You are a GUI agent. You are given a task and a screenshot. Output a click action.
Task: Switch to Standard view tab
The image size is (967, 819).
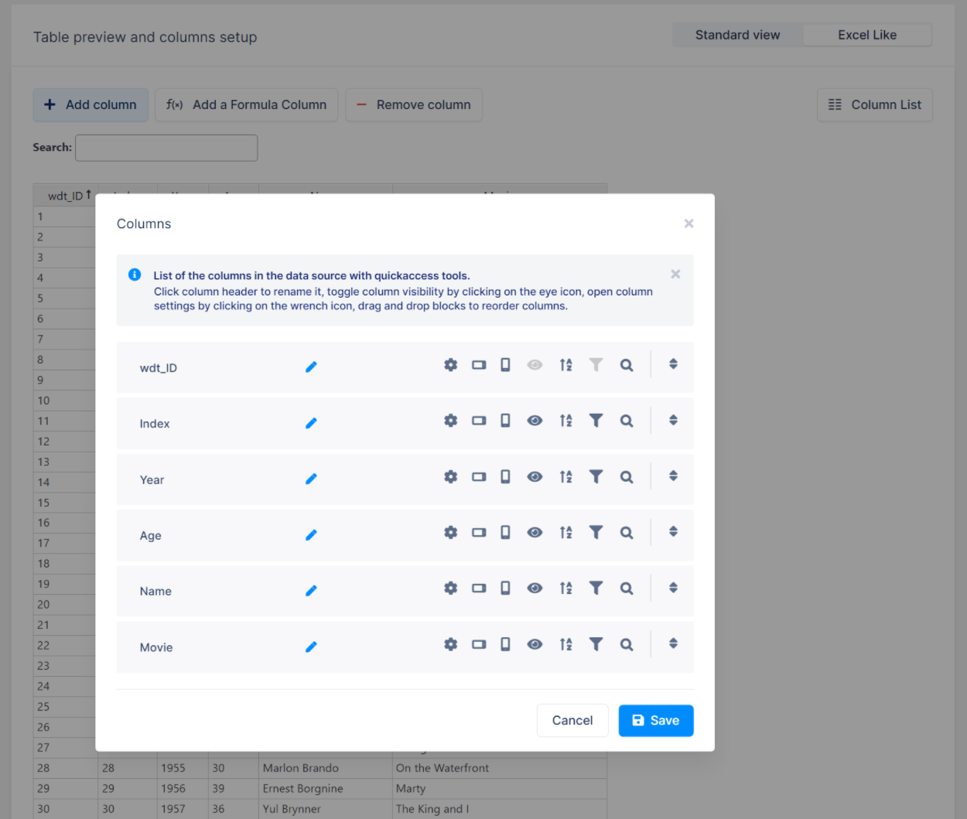(x=737, y=35)
